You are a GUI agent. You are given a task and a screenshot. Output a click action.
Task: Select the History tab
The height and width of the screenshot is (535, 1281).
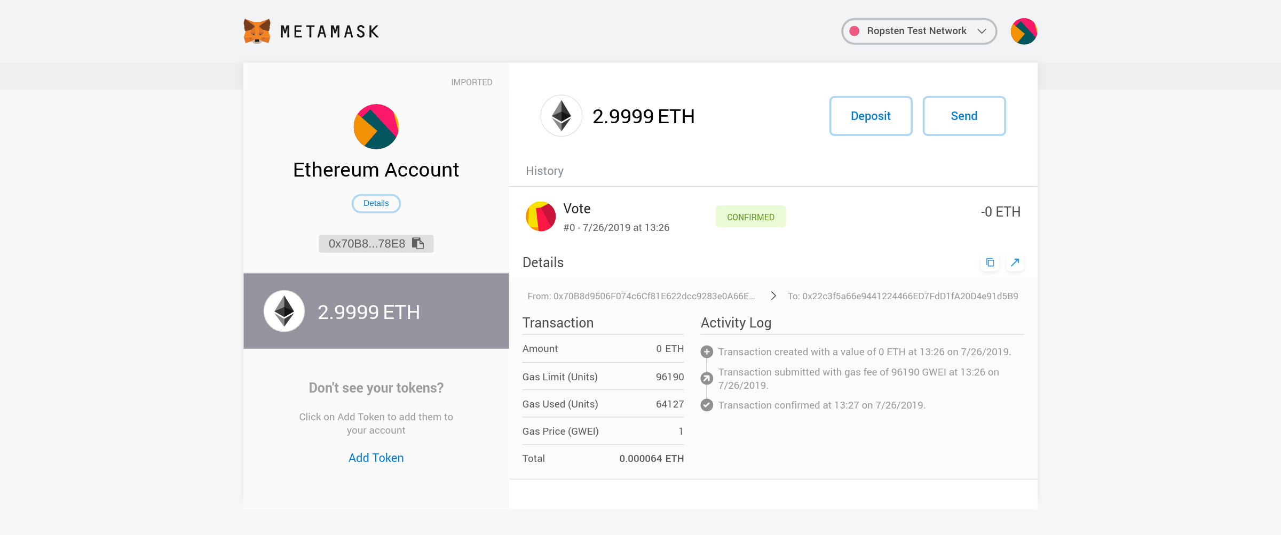coord(544,171)
